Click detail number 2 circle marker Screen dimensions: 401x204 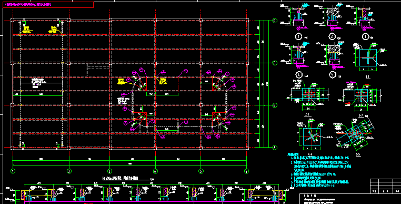332,37
